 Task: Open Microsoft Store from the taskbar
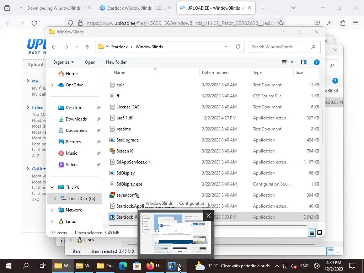(x=137, y=266)
